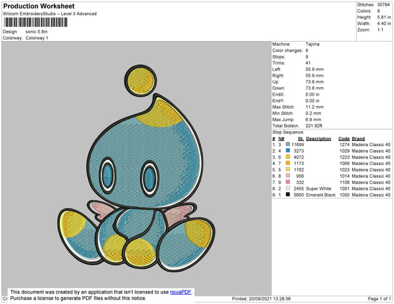Click the yellow 1223 thread color swatch

[288, 157]
